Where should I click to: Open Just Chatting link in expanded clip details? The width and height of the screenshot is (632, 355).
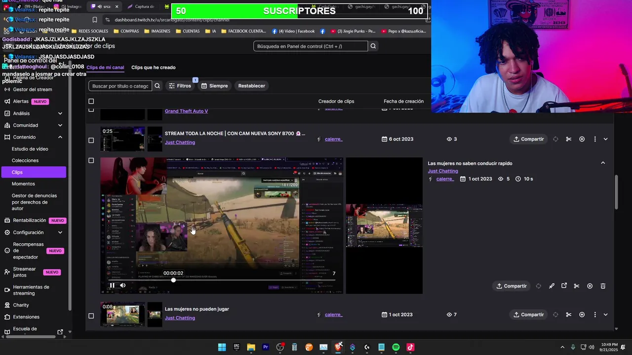click(443, 171)
